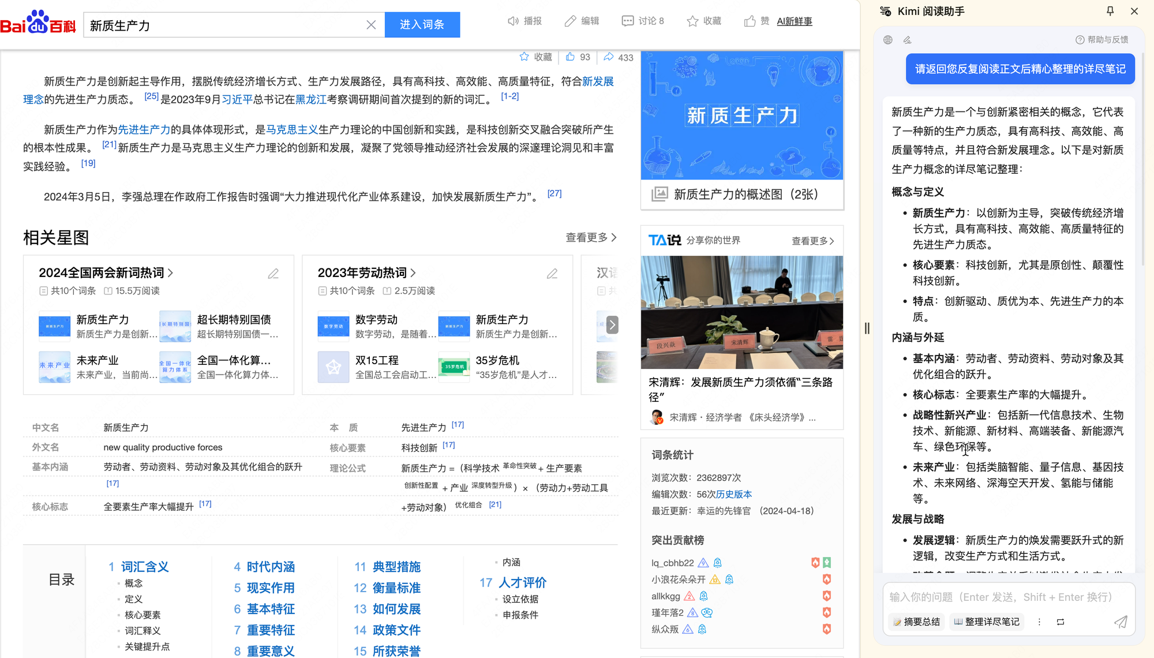Image resolution: width=1154 pixels, height=658 pixels.
Task: Open the 2023年劳动热词 collection title
Action: [366, 272]
